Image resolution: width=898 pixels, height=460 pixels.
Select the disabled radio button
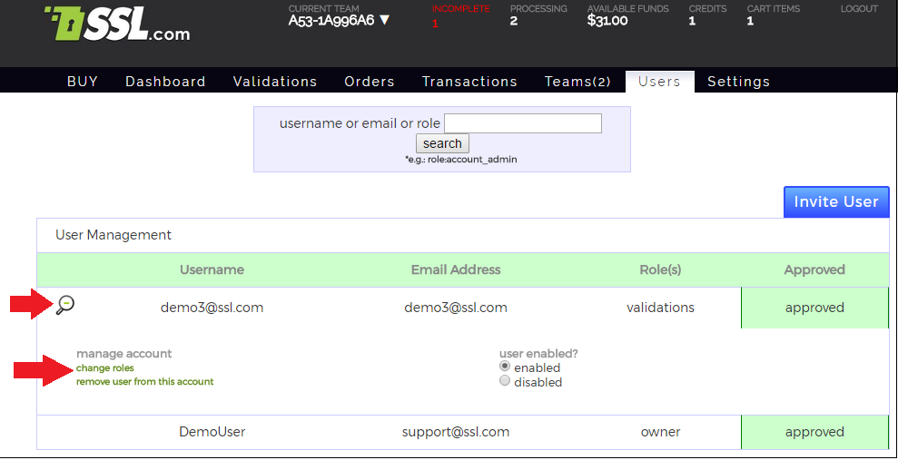click(x=505, y=382)
